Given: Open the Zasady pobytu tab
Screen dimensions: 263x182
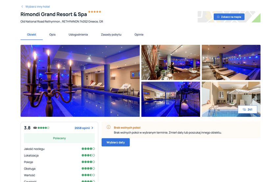Looking at the screenshot, I should 111,35.
